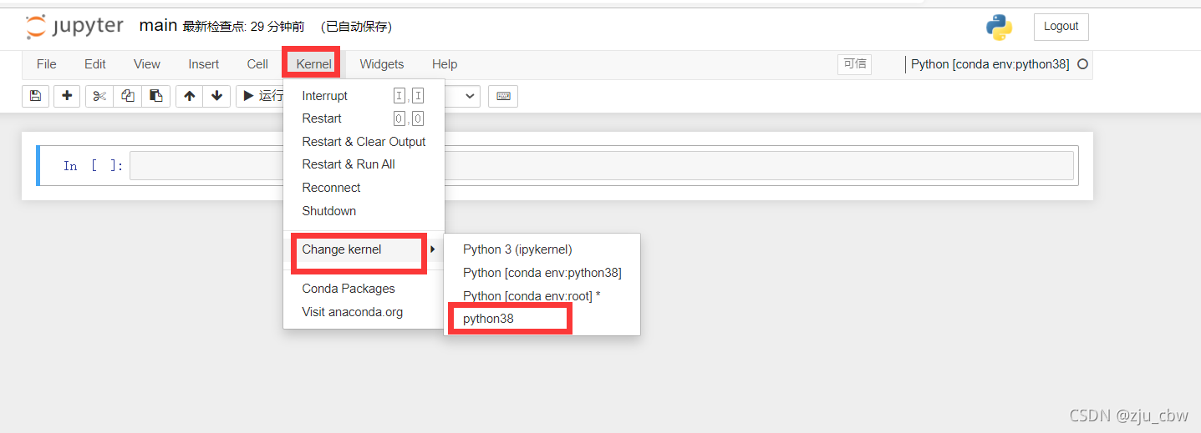Choose Restart in the Kernel menu
Viewport: 1201px width, 433px height.
[x=364, y=118]
